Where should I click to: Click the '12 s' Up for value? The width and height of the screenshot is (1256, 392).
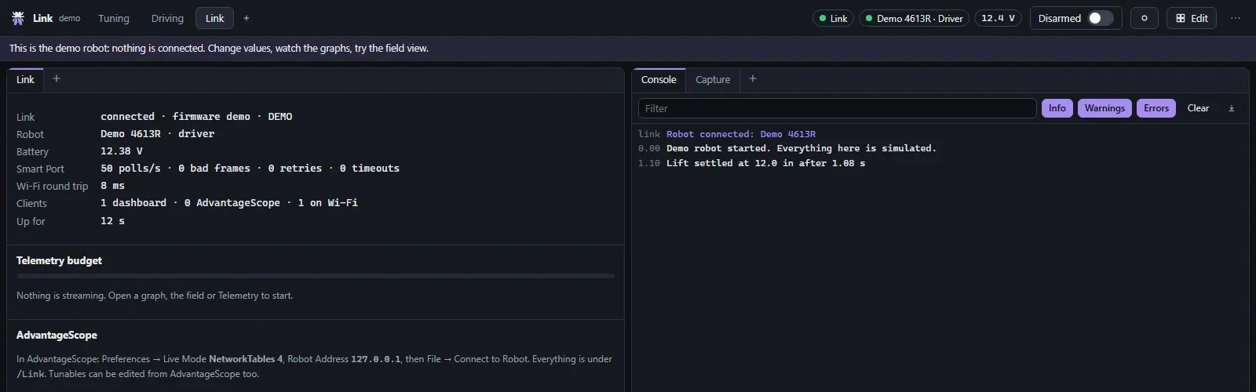pyautogui.click(x=112, y=221)
